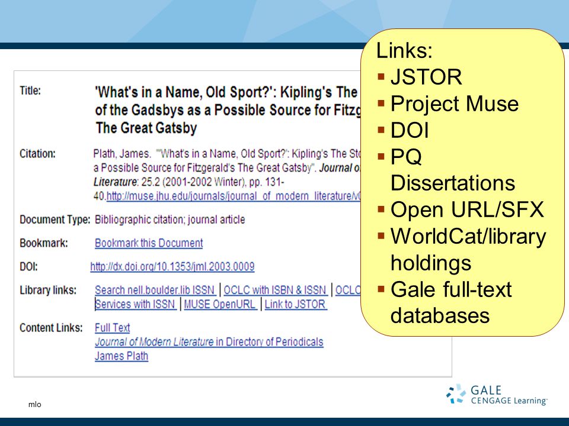Click the James Plath author link
Viewport: 569px width, 426px height.
[122, 356]
